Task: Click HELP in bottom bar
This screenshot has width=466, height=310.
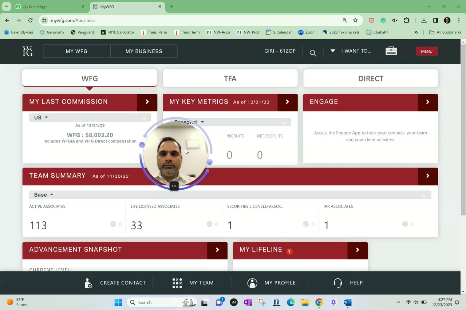Action: [356, 283]
